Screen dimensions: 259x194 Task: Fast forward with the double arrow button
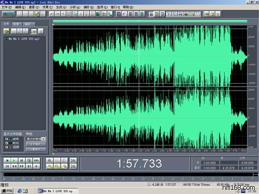click(22, 166)
